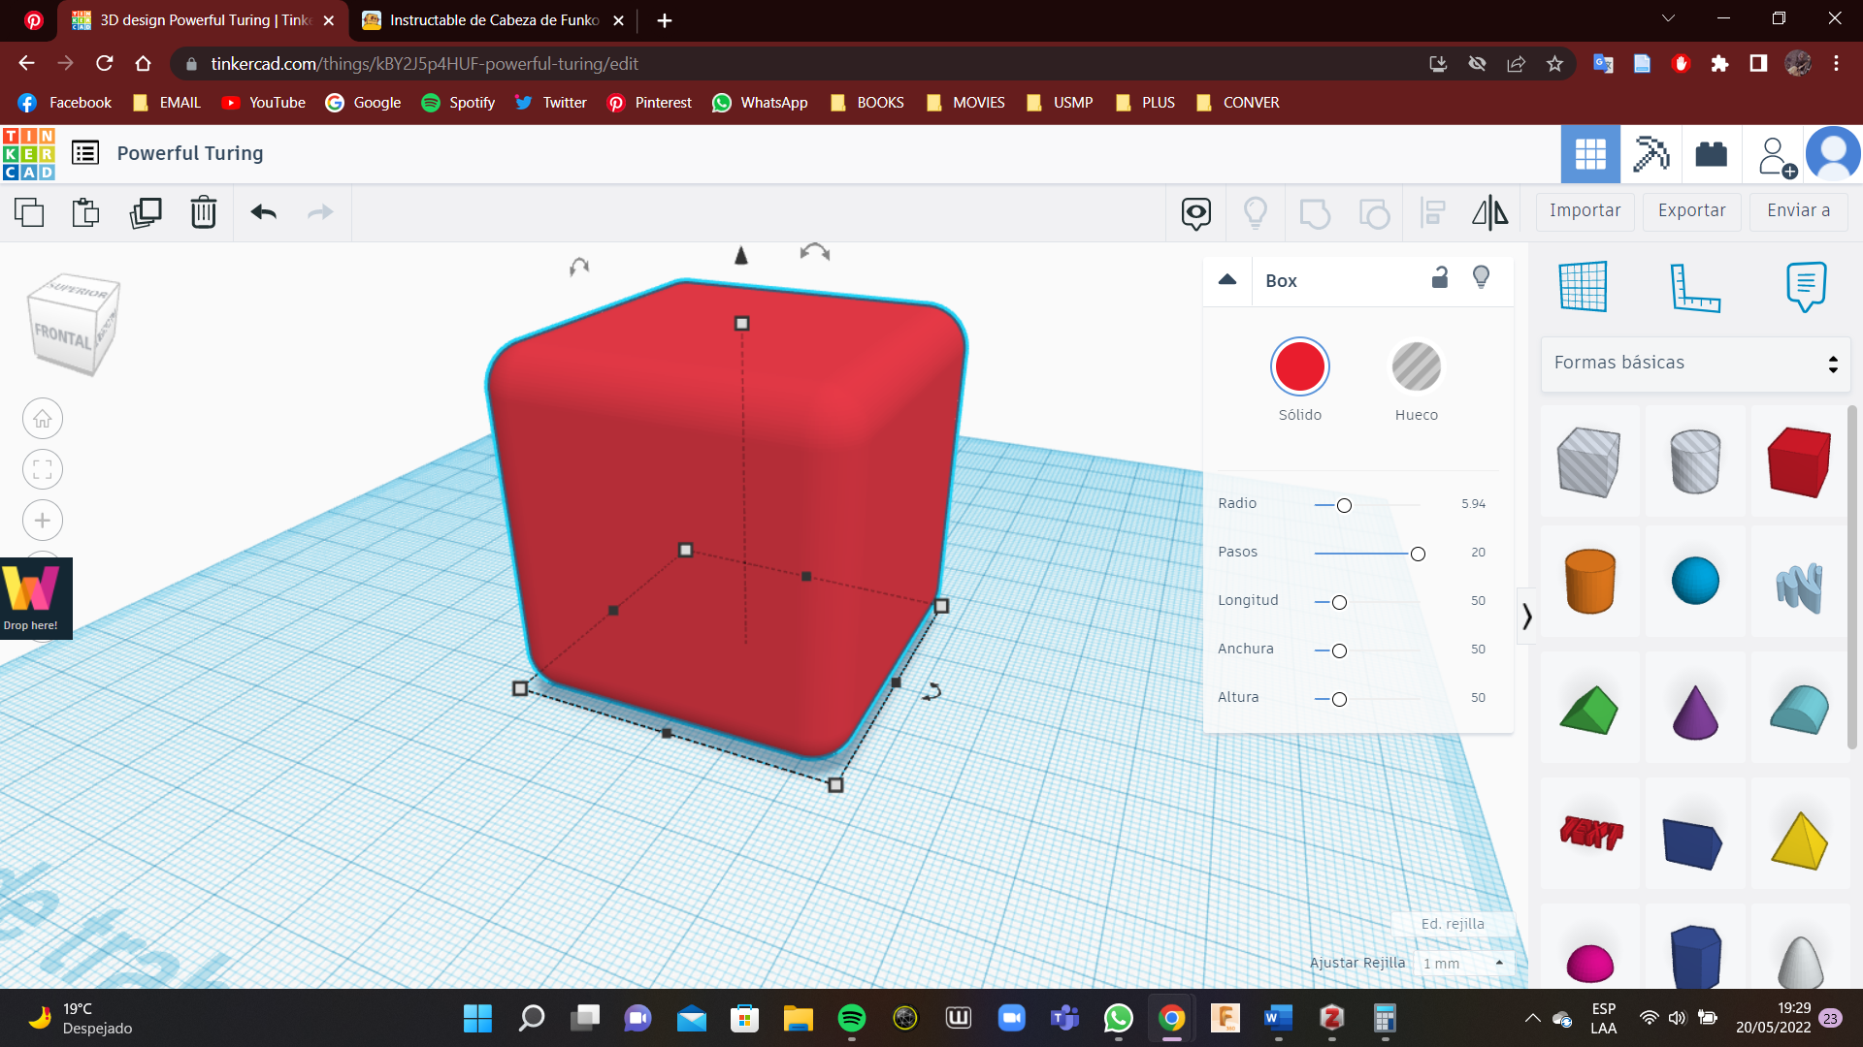Click the Enviar a button
The height and width of the screenshot is (1047, 1863).
(1798, 211)
